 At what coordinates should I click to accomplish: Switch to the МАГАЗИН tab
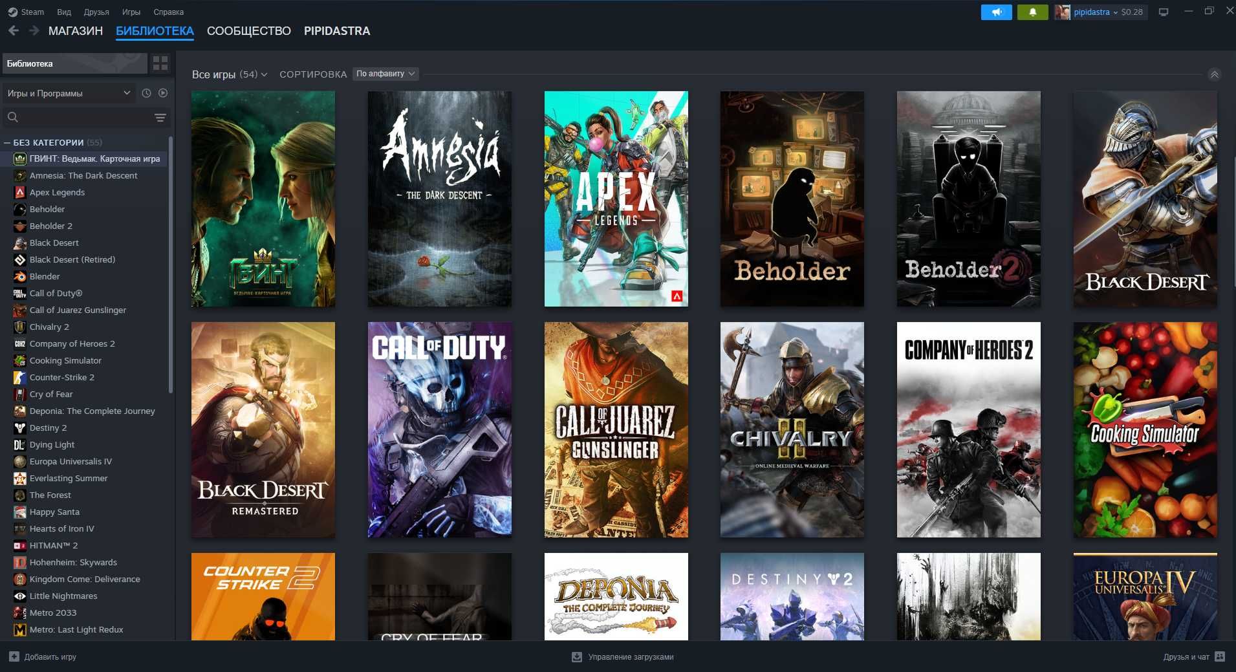click(76, 31)
